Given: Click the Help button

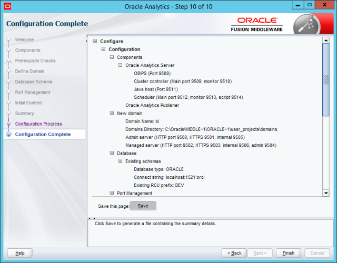Looking at the screenshot, I should [20, 253].
